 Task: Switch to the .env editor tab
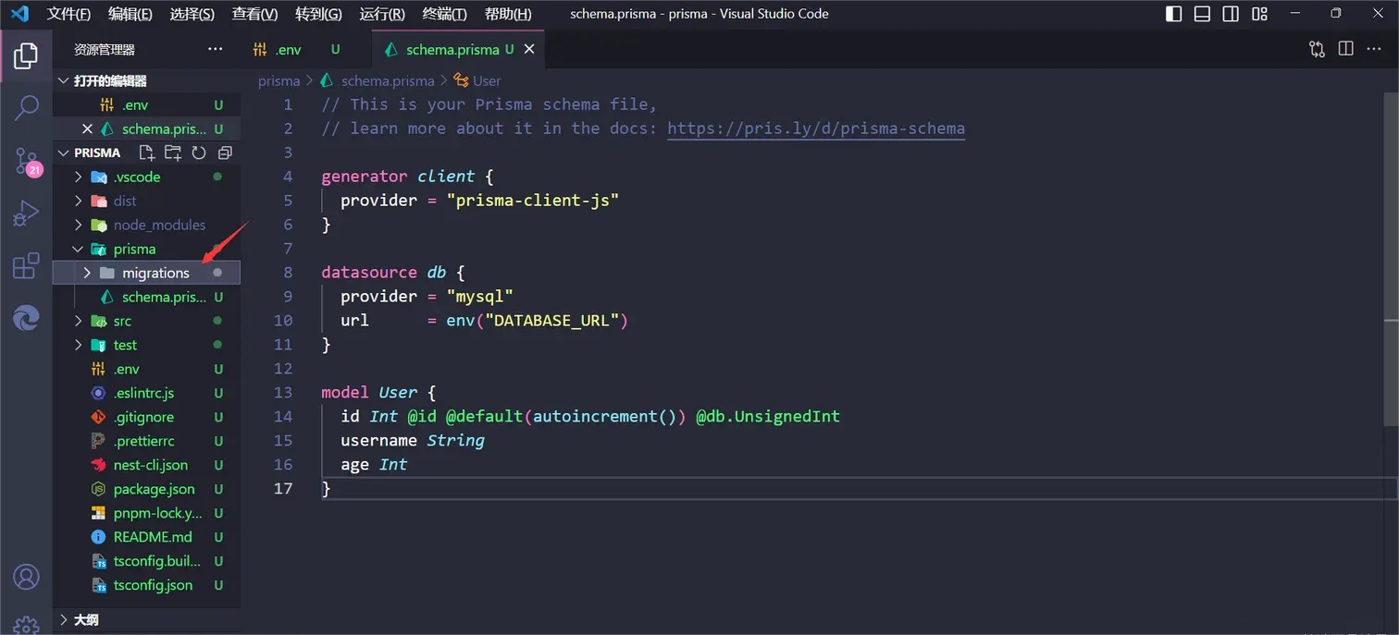coord(288,49)
